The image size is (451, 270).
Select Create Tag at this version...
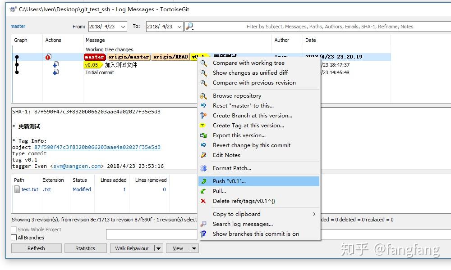pos(259,126)
